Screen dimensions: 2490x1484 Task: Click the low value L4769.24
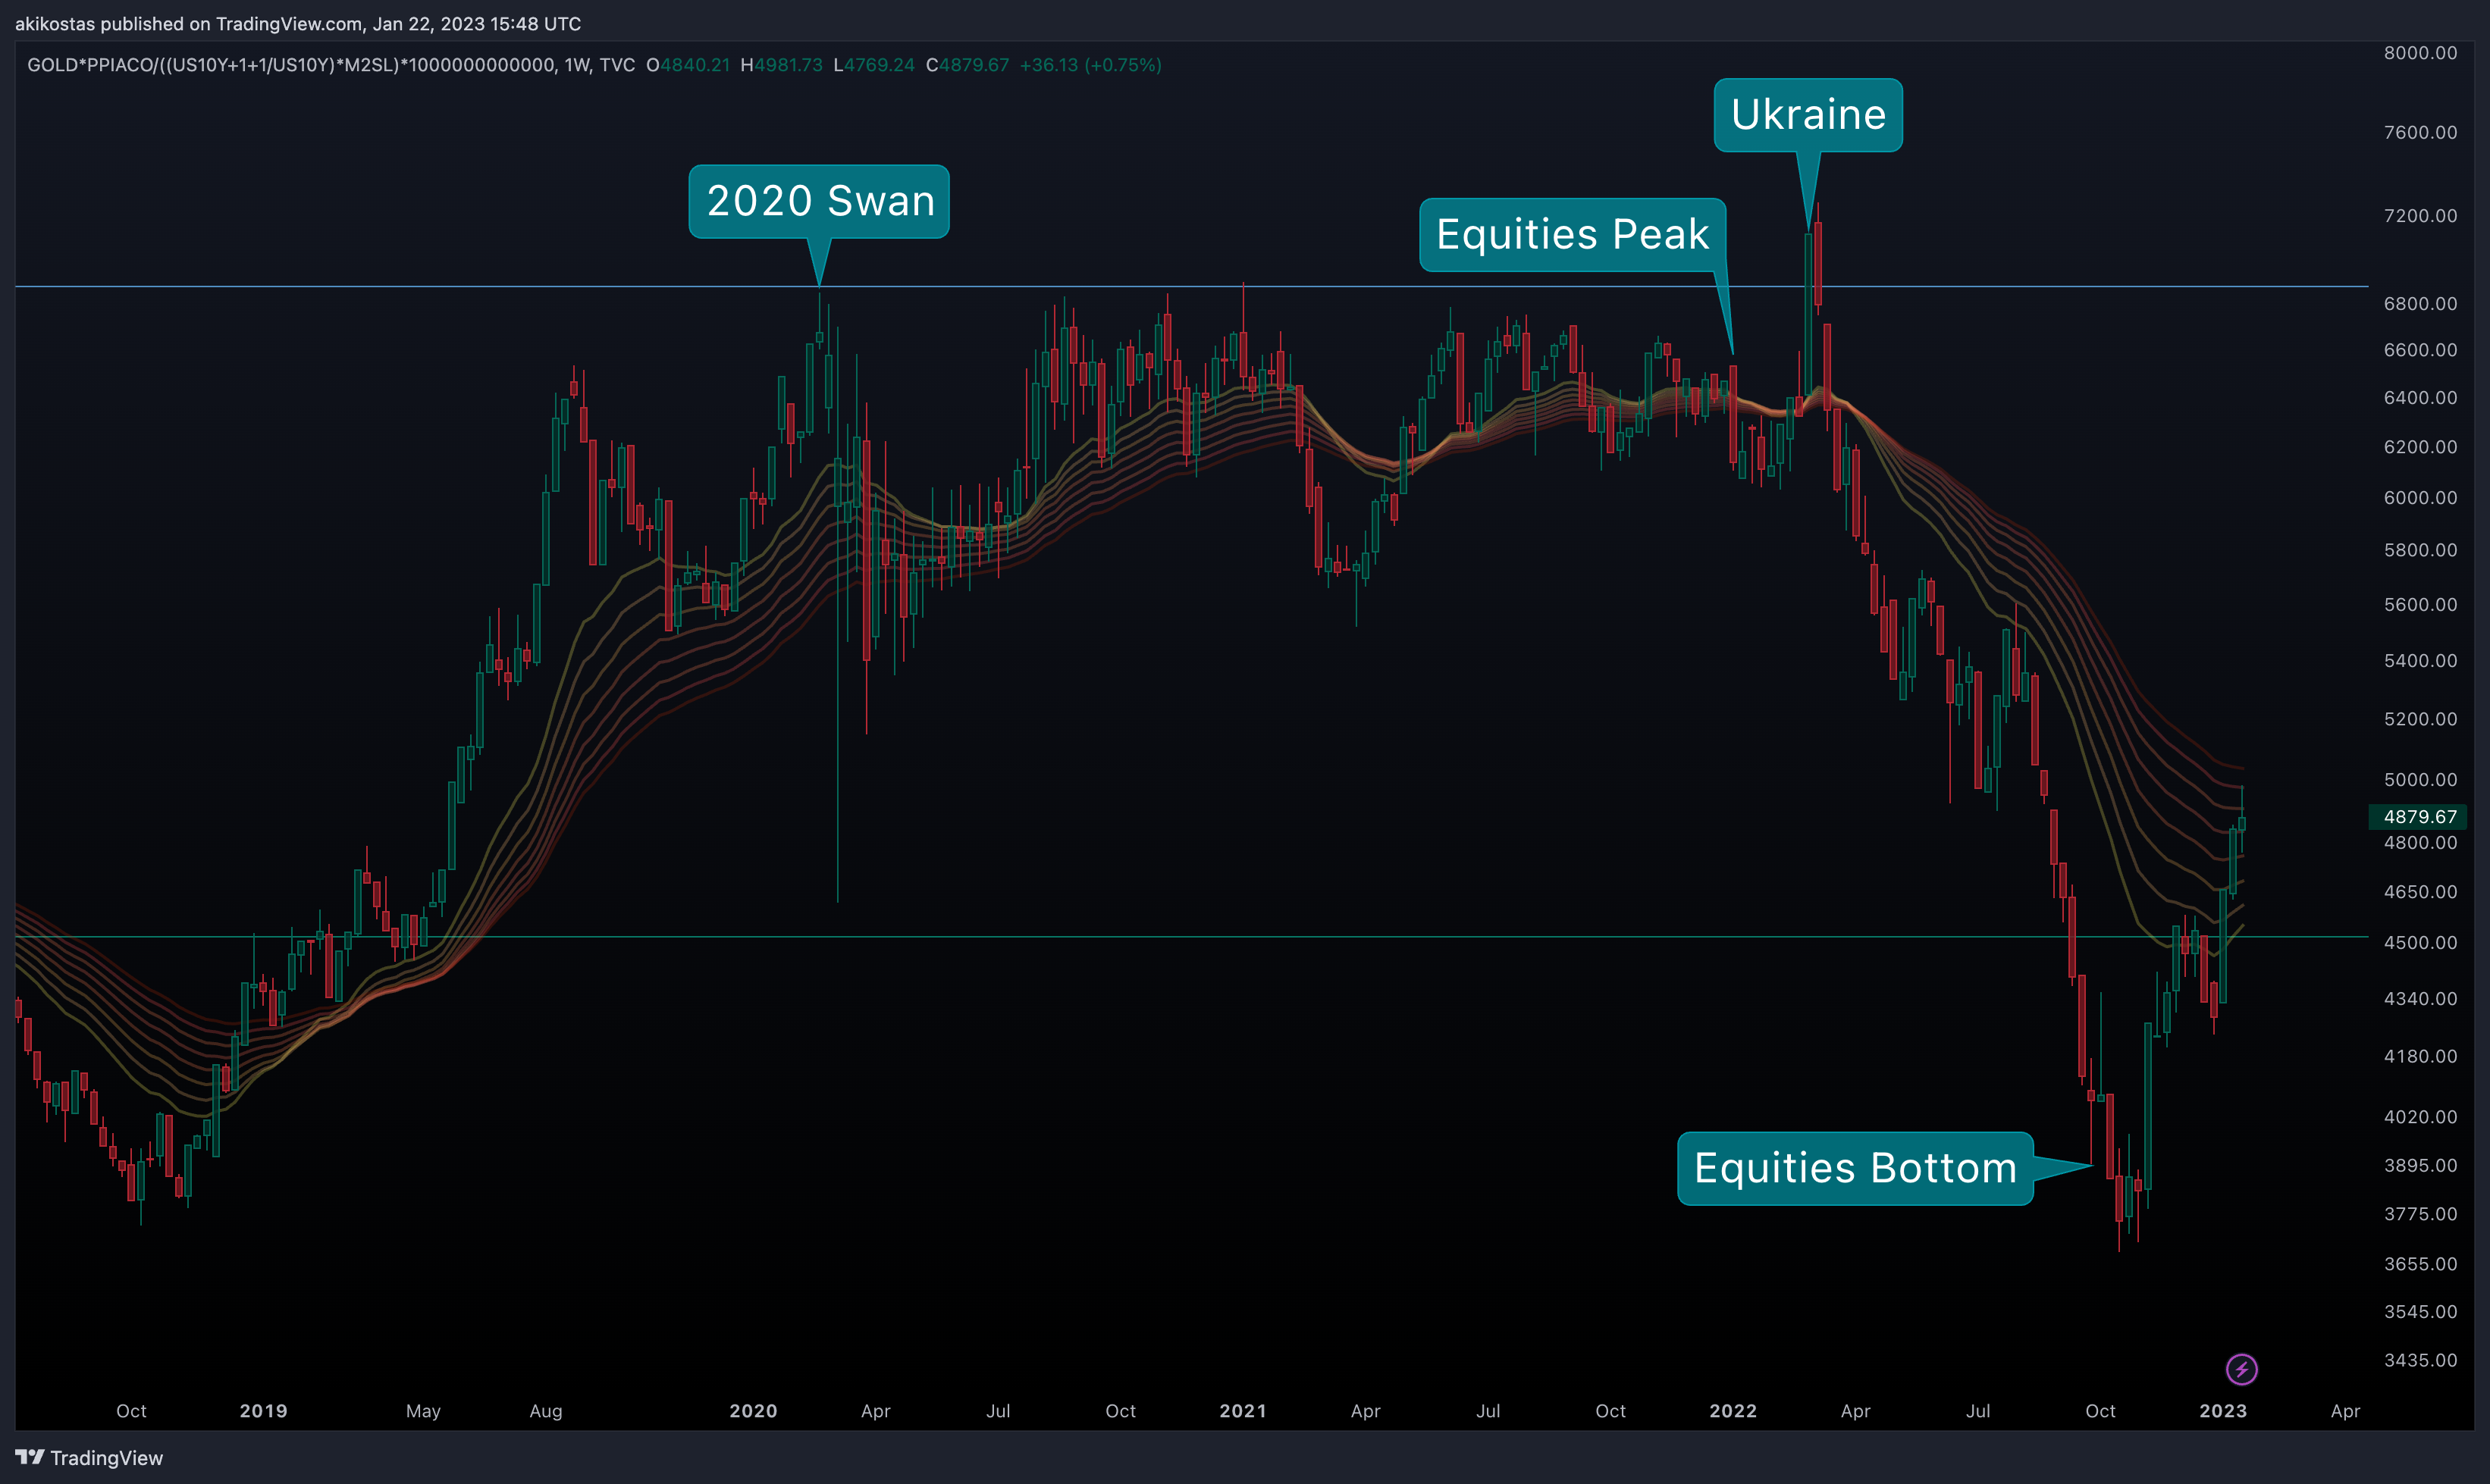(x=873, y=65)
